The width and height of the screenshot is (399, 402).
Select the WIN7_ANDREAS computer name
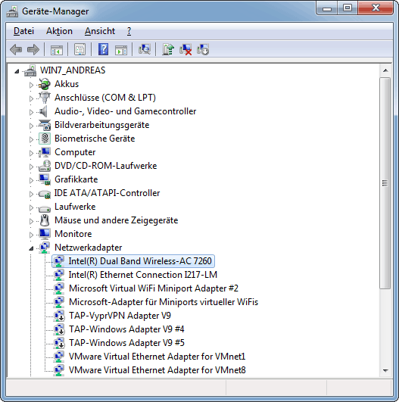tap(73, 70)
